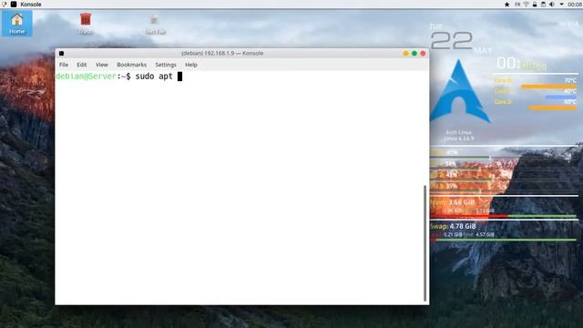Open Konsole's Edit menu
This screenshot has width=583, height=328.
82,65
